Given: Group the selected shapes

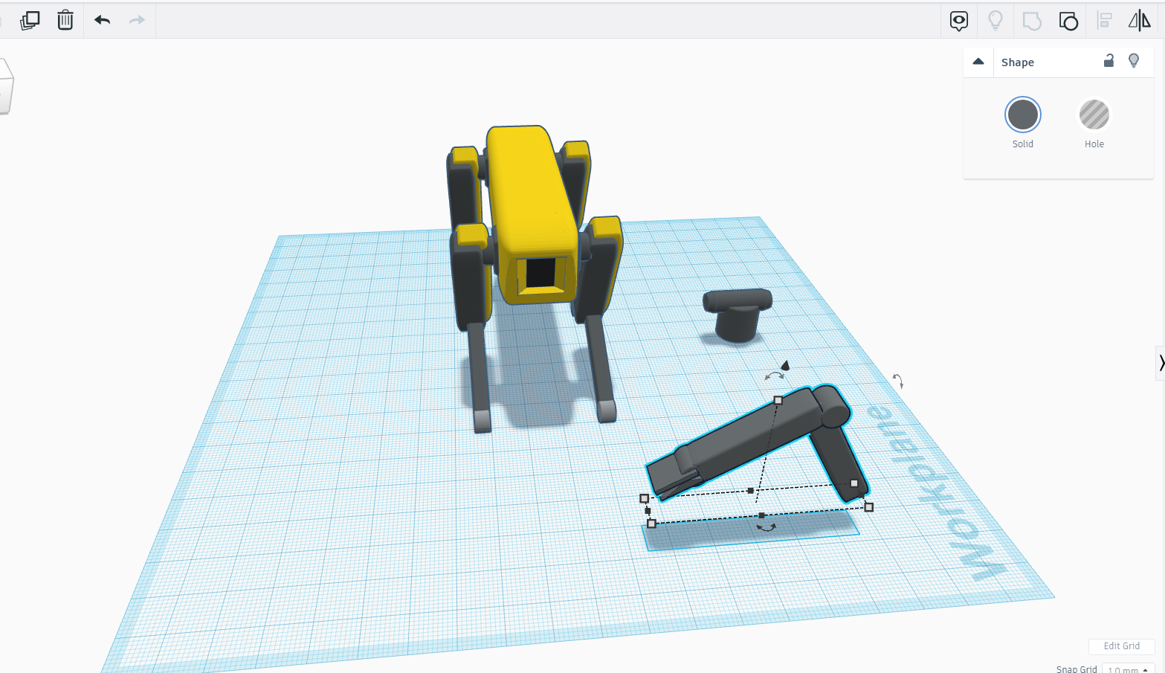Looking at the screenshot, I should 1032,21.
